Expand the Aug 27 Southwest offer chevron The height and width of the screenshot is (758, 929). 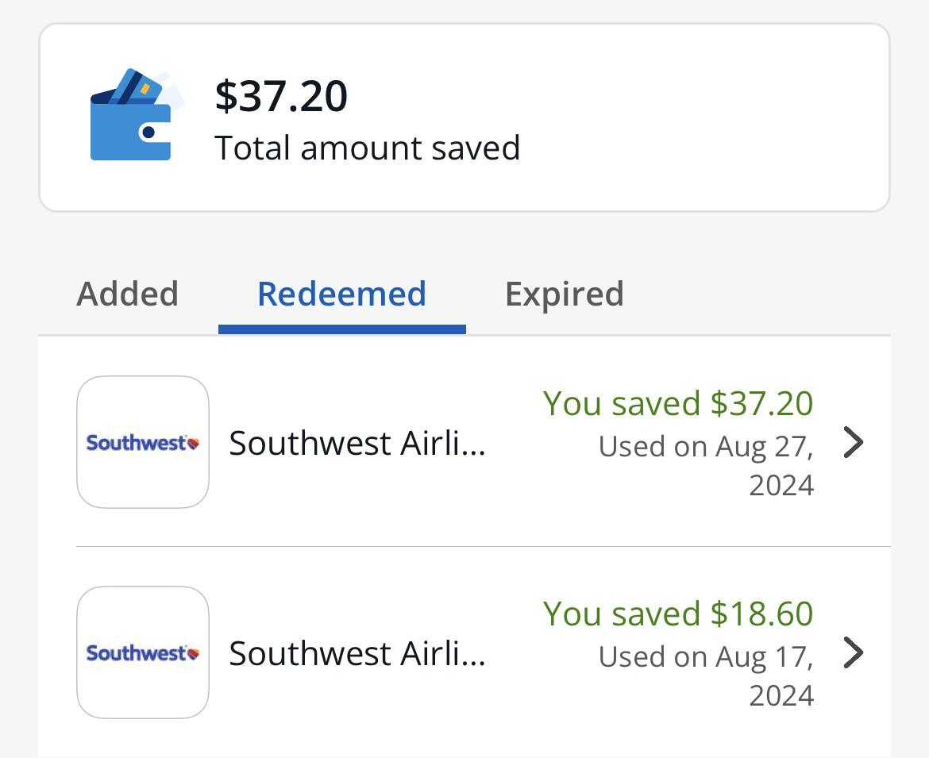853,442
